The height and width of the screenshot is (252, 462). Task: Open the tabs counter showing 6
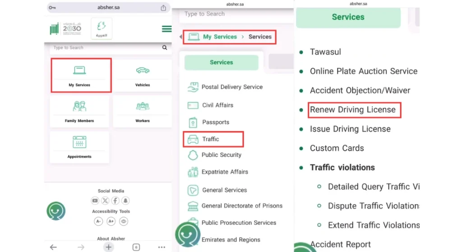tap(136, 247)
